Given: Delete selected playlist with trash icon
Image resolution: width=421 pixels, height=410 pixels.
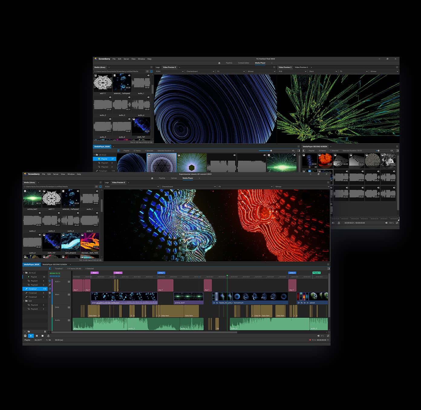Looking at the screenshot, I should [x=45, y=331].
